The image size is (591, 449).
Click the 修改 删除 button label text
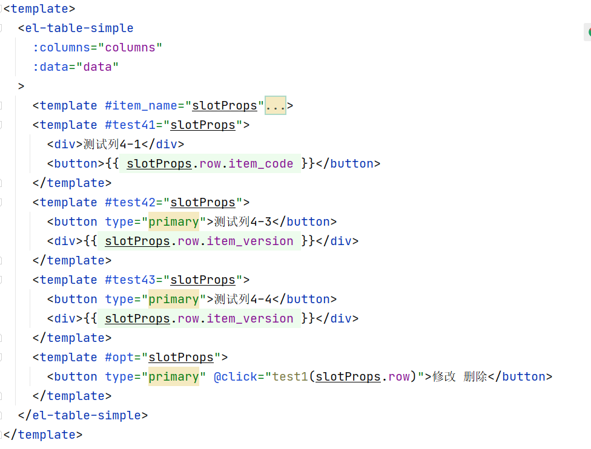458,376
